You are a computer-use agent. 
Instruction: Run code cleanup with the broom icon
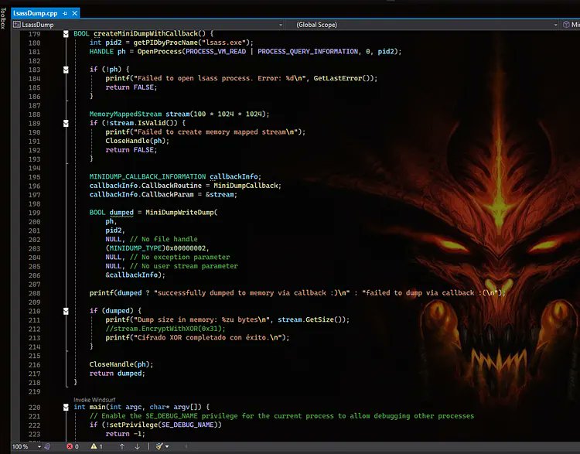(159, 446)
